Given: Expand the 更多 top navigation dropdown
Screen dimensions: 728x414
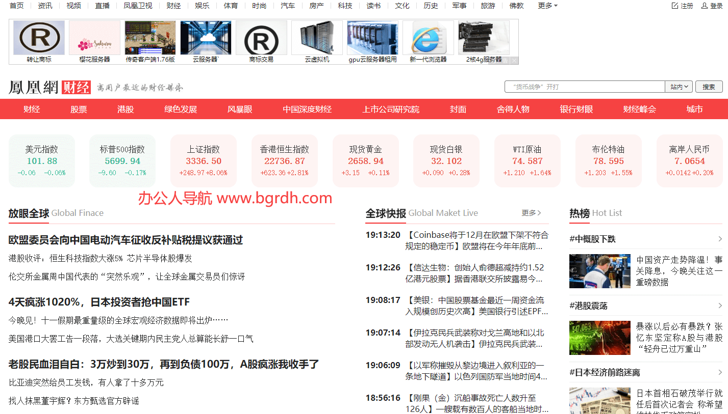Looking at the screenshot, I should (x=547, y=6).
